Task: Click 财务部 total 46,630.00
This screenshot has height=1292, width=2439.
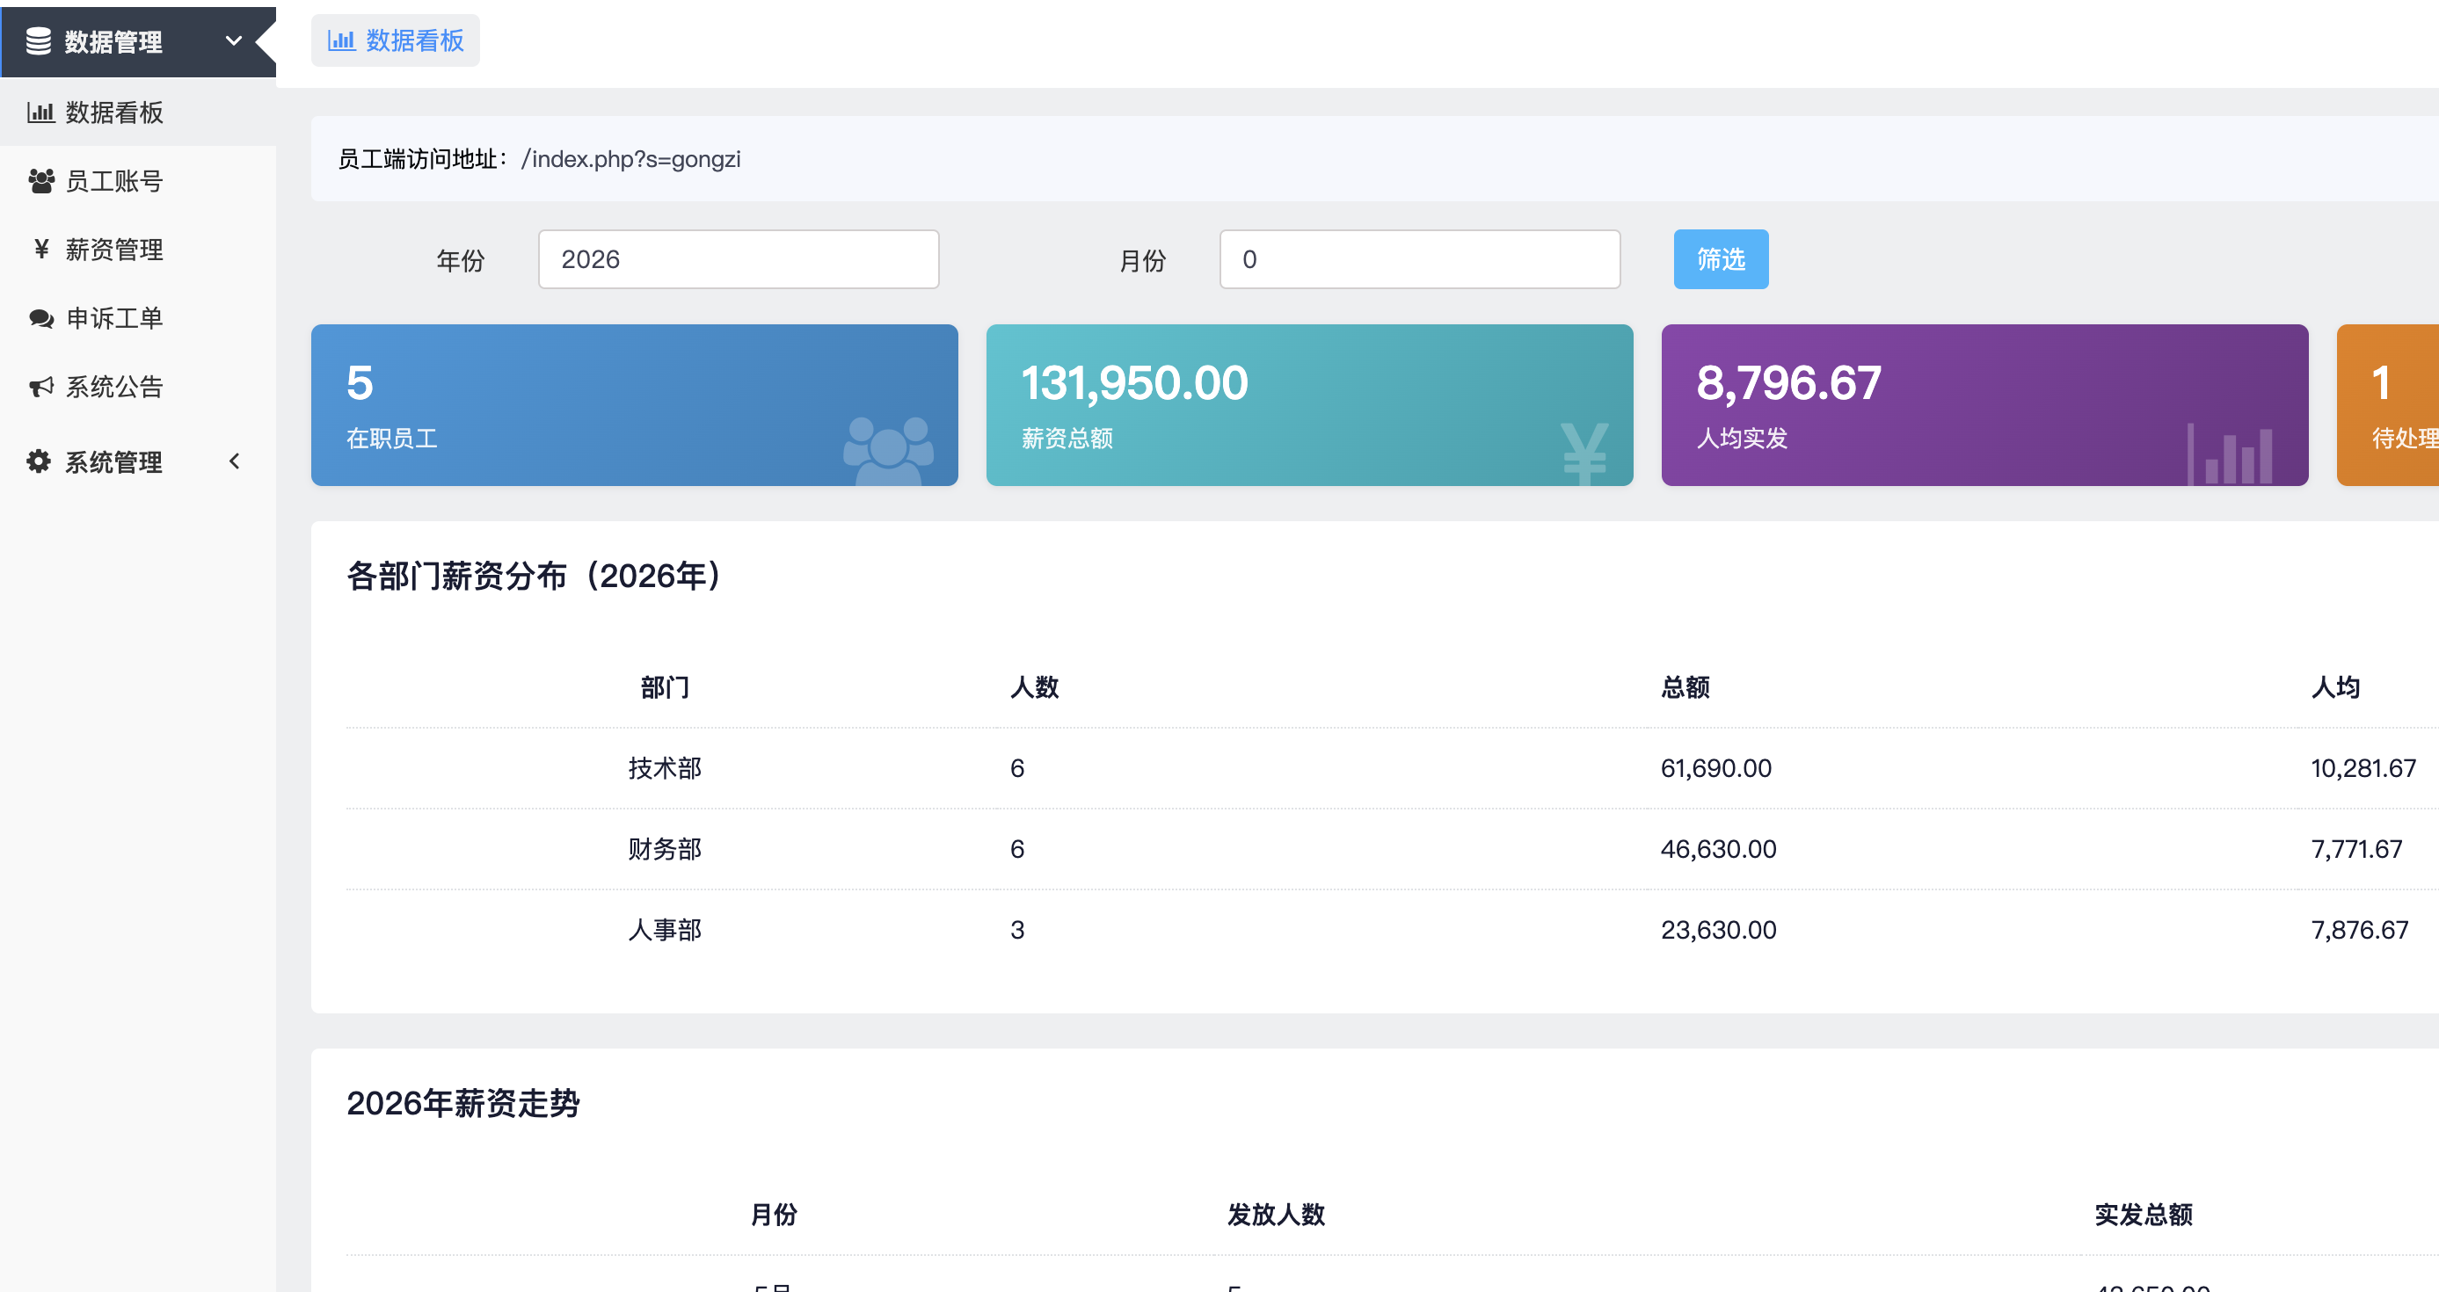Action: pyautogui.click(x=1719, y=849)
